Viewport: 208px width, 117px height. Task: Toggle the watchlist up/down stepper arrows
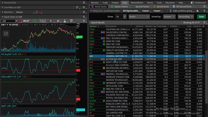point(37,12)
